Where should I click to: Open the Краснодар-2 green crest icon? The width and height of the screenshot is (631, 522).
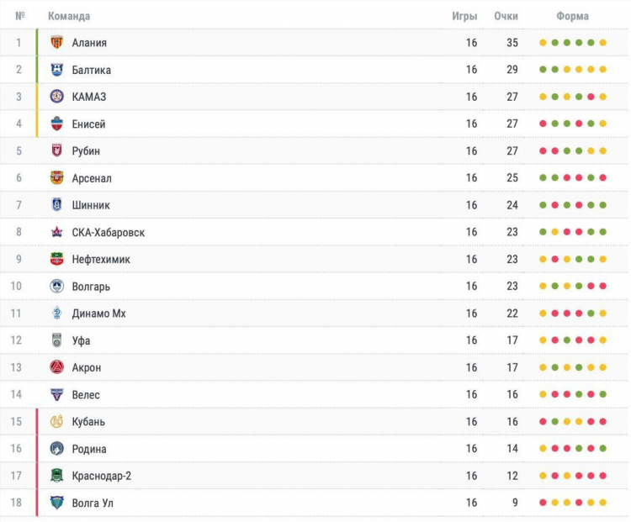tap(56, 476)
